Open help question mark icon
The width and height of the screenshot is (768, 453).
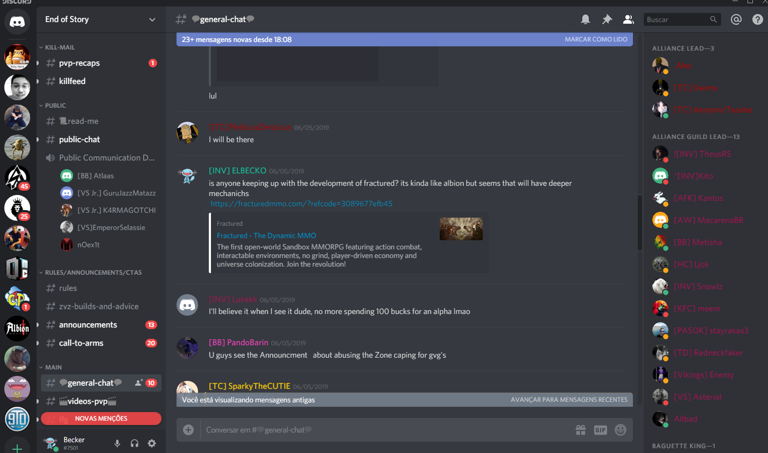tap(757, 19)
